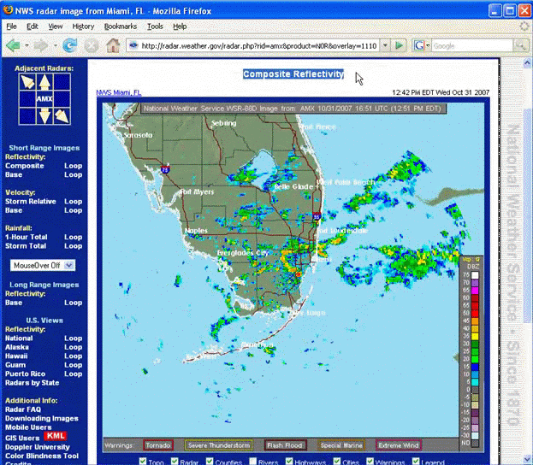Open the 1-Hour Total rainfall link

(27, 237)
